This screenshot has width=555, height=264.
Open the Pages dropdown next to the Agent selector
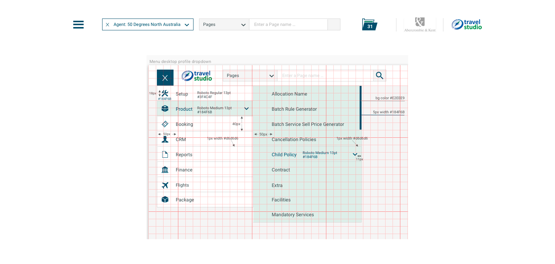(224, 24)
